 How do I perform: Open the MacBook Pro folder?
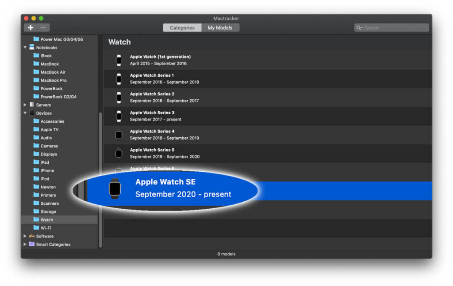[50, 80]
